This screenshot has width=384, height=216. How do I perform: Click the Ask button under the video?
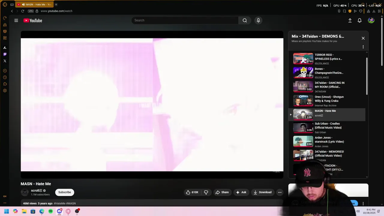tap(241, 192)
